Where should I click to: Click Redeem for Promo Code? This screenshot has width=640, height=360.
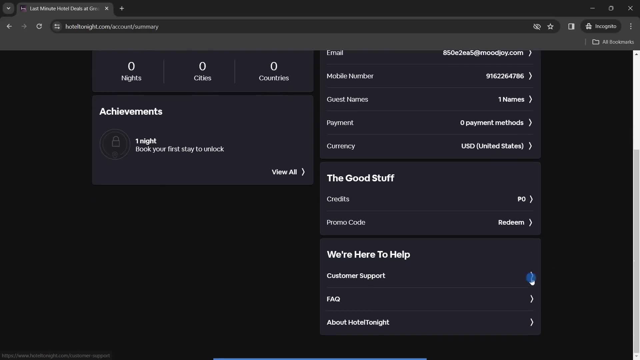(511, 222)
